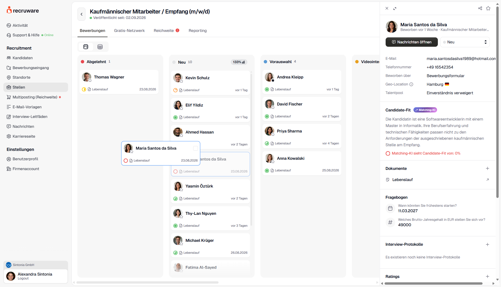Click the board's horizontal scrollbar
Image resolution: width=501 pixels, height=287 pixels.
(147, 282)
